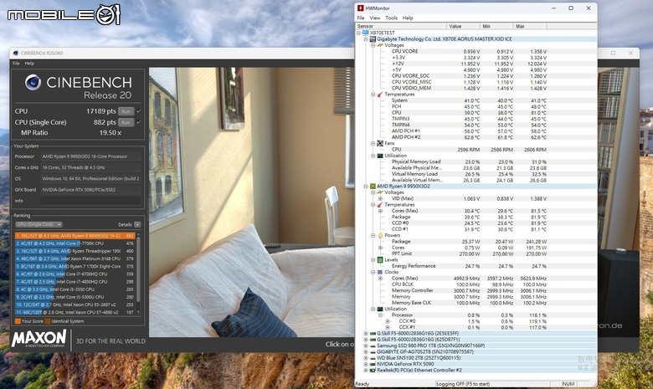Screen dimensions: 653x389
Task: Expand the Samsung SSD 980 PRO 1TB node
Action: 366,345
